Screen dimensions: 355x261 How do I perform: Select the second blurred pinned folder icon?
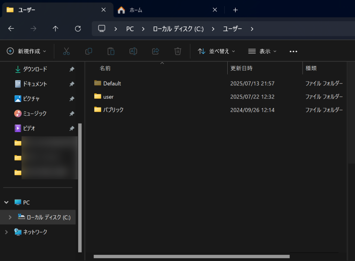click(x=18, y=158)
